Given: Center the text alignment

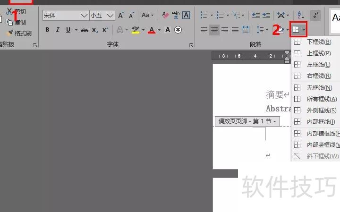Looking at the screenshot, I should click(214, 30).
